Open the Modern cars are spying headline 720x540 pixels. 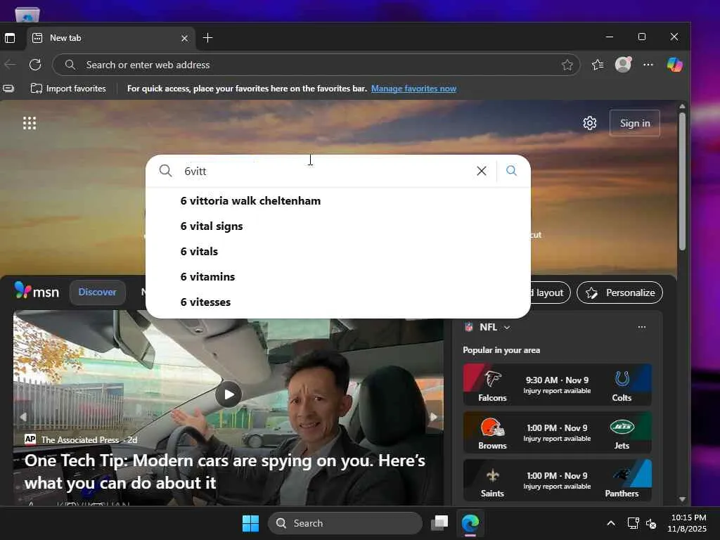[x=225, y=472]
